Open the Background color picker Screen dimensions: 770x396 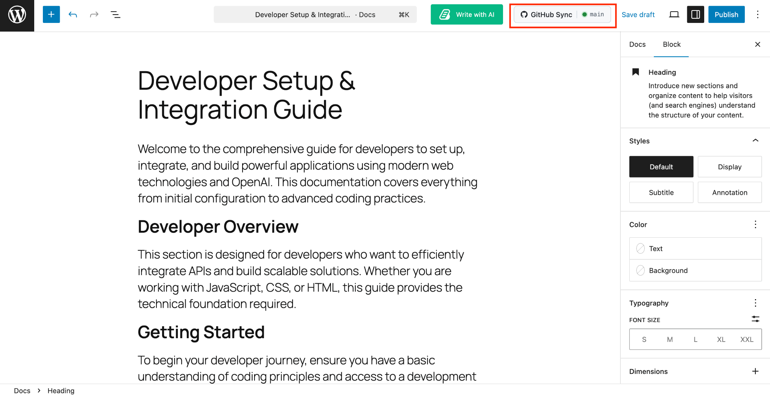click(x=696, y=270)
